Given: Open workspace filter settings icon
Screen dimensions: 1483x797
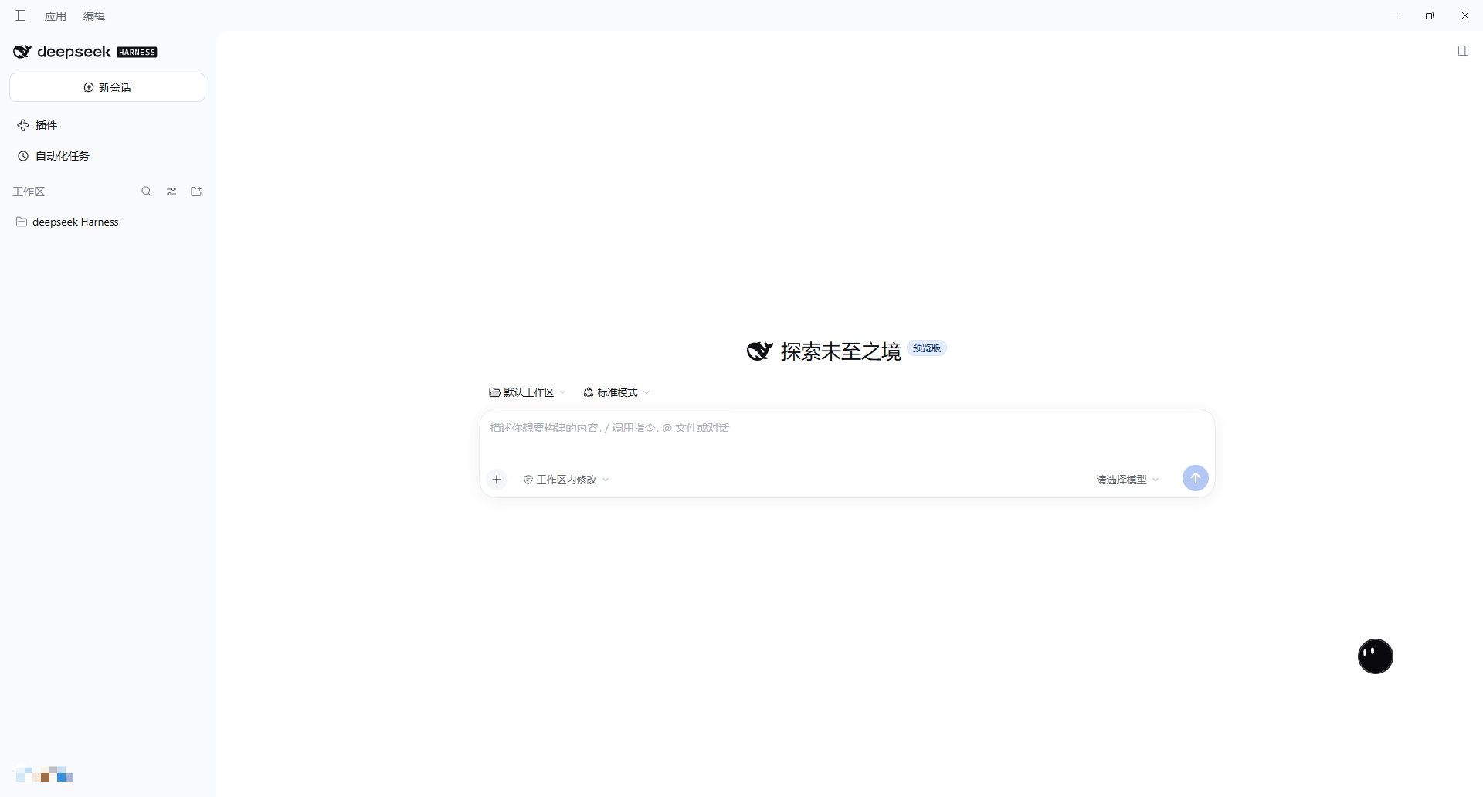Looking at the screenshot, I should point(171,192).
